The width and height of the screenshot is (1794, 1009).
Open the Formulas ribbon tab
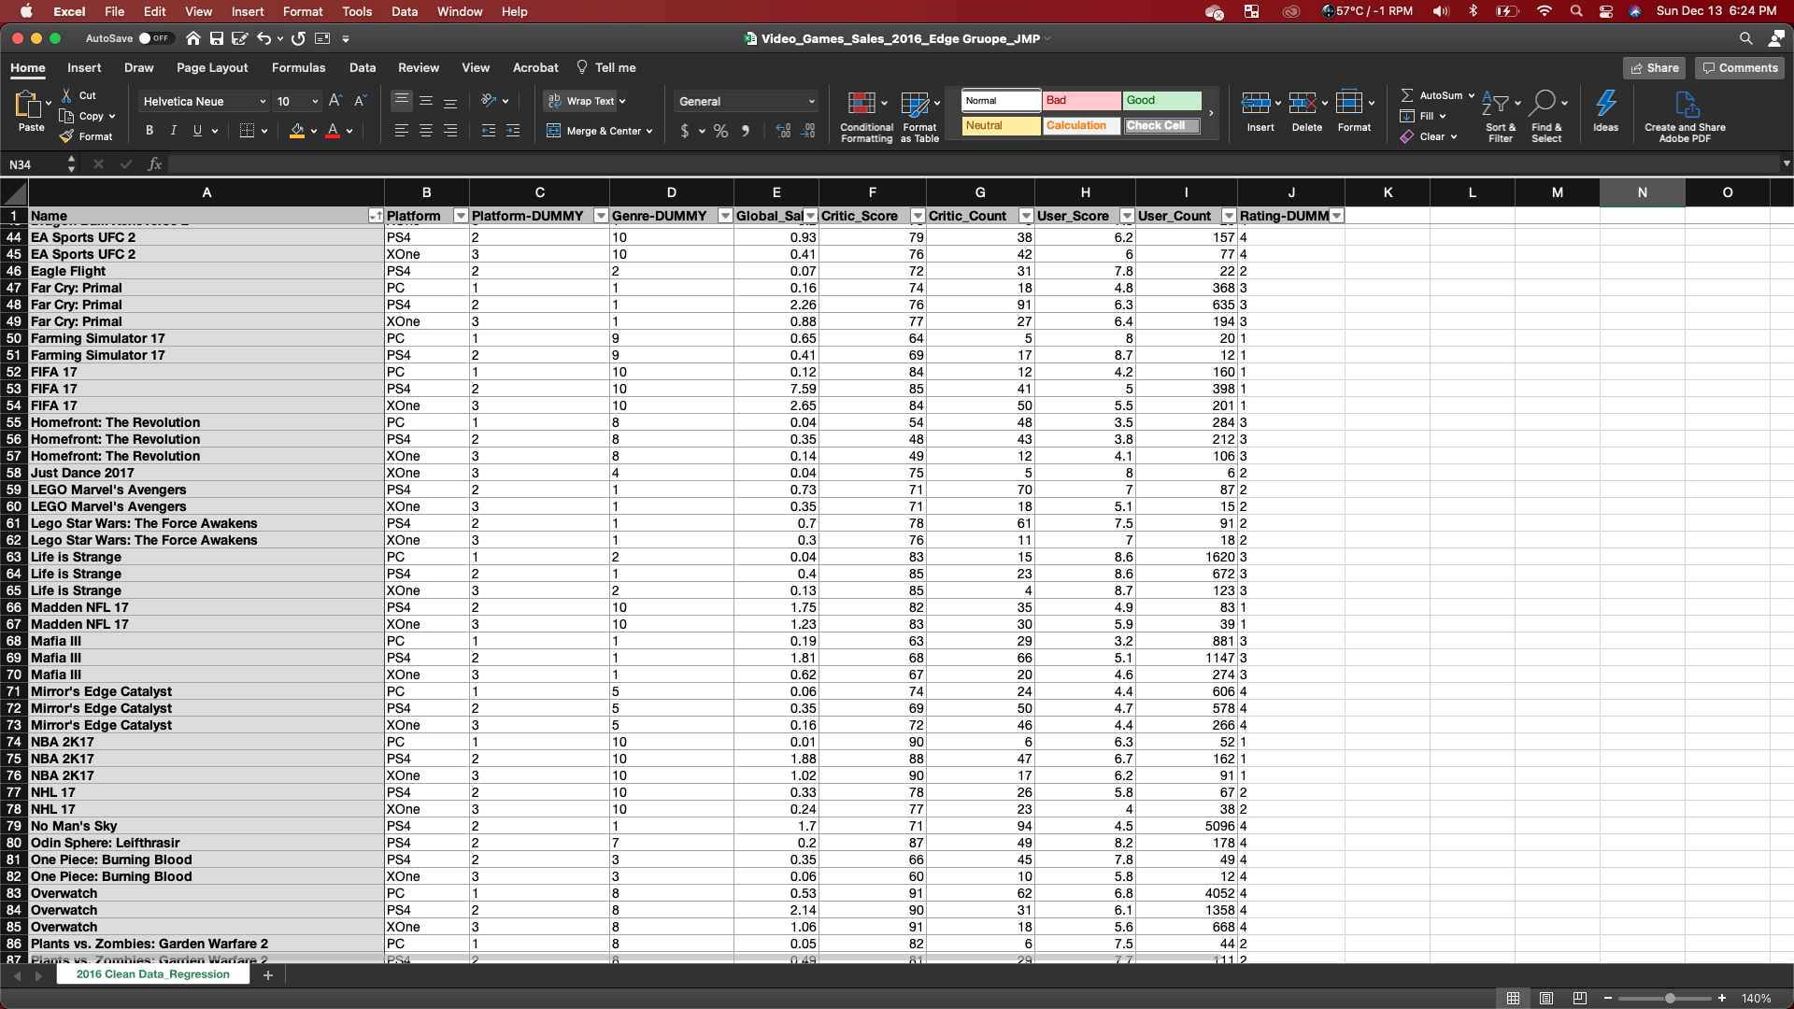pyautogui.click(x=298, y=68)
